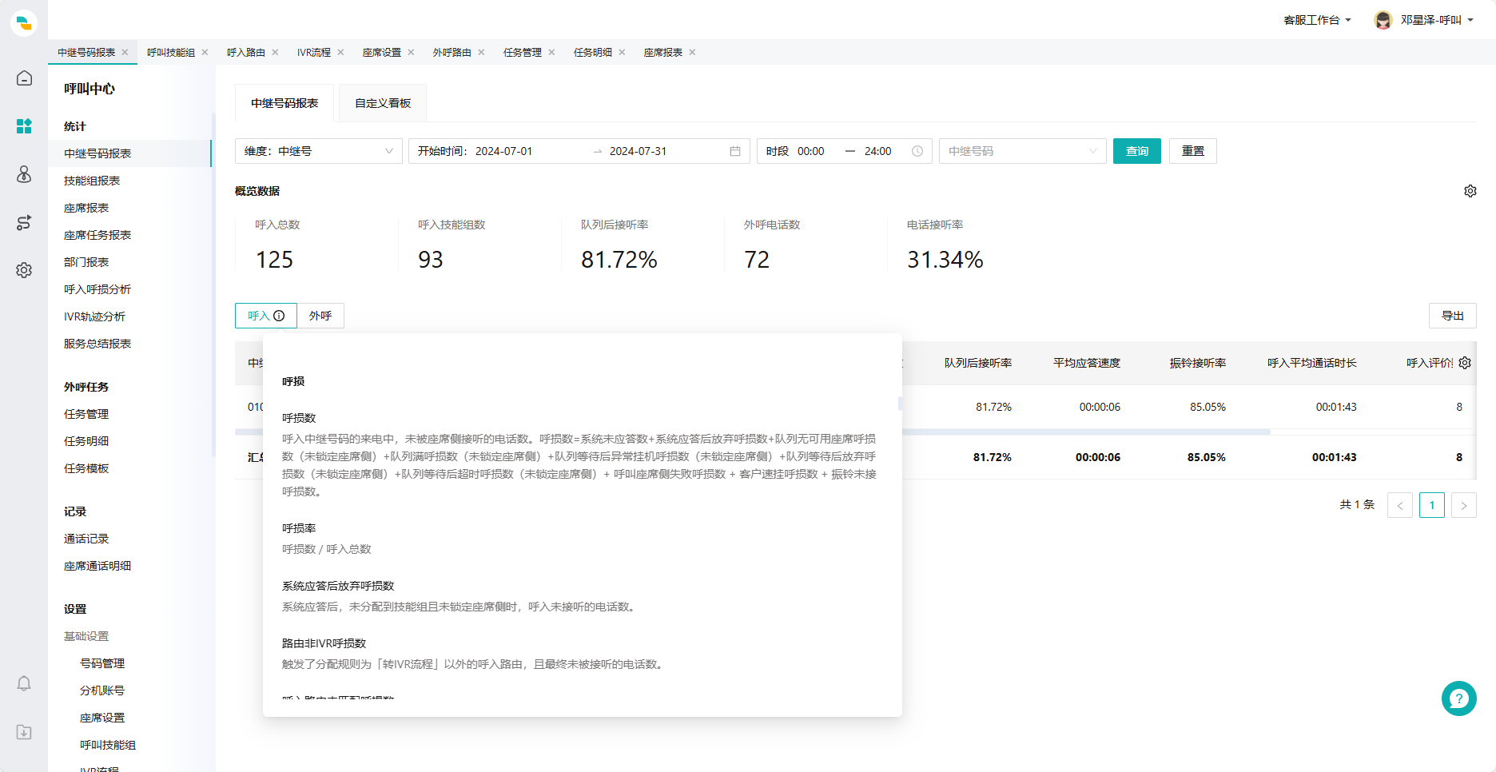Viewport: 1496px width, 772px height.
Task: Click the 查询 button
Action: click(1137, 151)
